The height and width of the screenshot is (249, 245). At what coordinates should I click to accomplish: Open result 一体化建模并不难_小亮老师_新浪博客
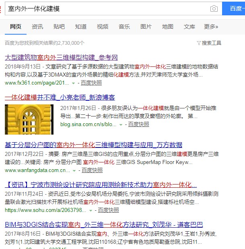(60, 97)
